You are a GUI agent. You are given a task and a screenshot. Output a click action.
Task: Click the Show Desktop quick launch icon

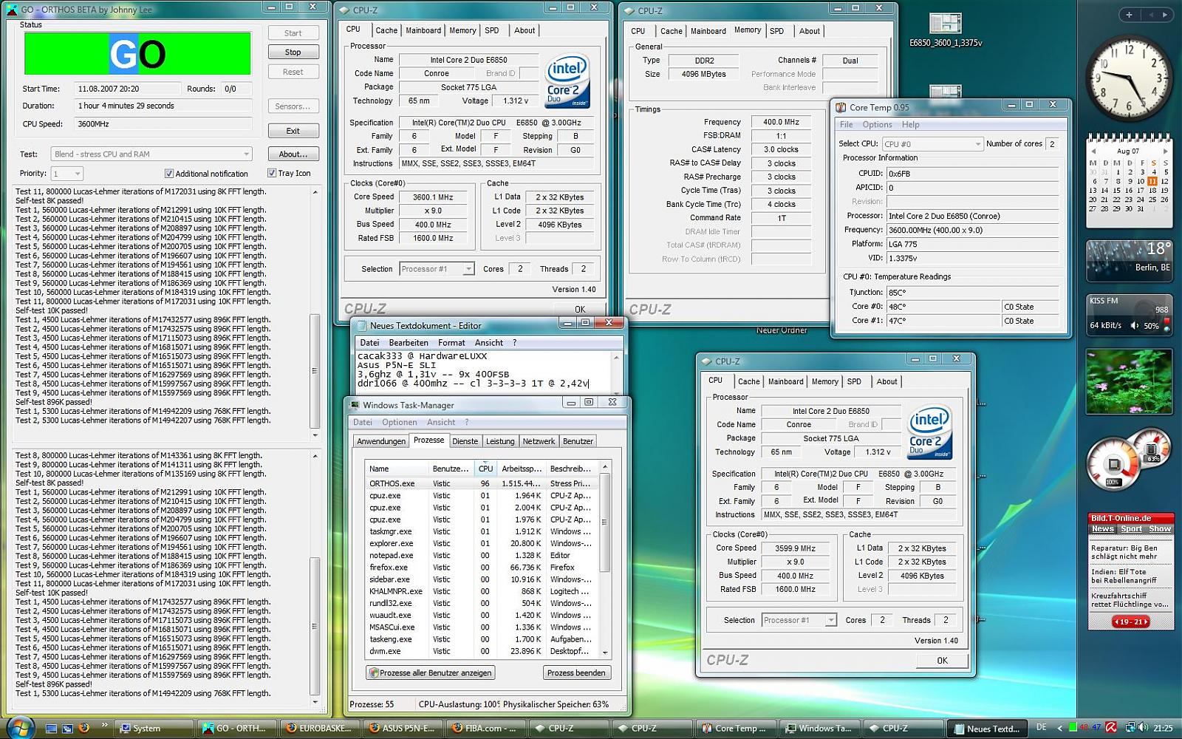pyautogui.click(x=52, y=728)
